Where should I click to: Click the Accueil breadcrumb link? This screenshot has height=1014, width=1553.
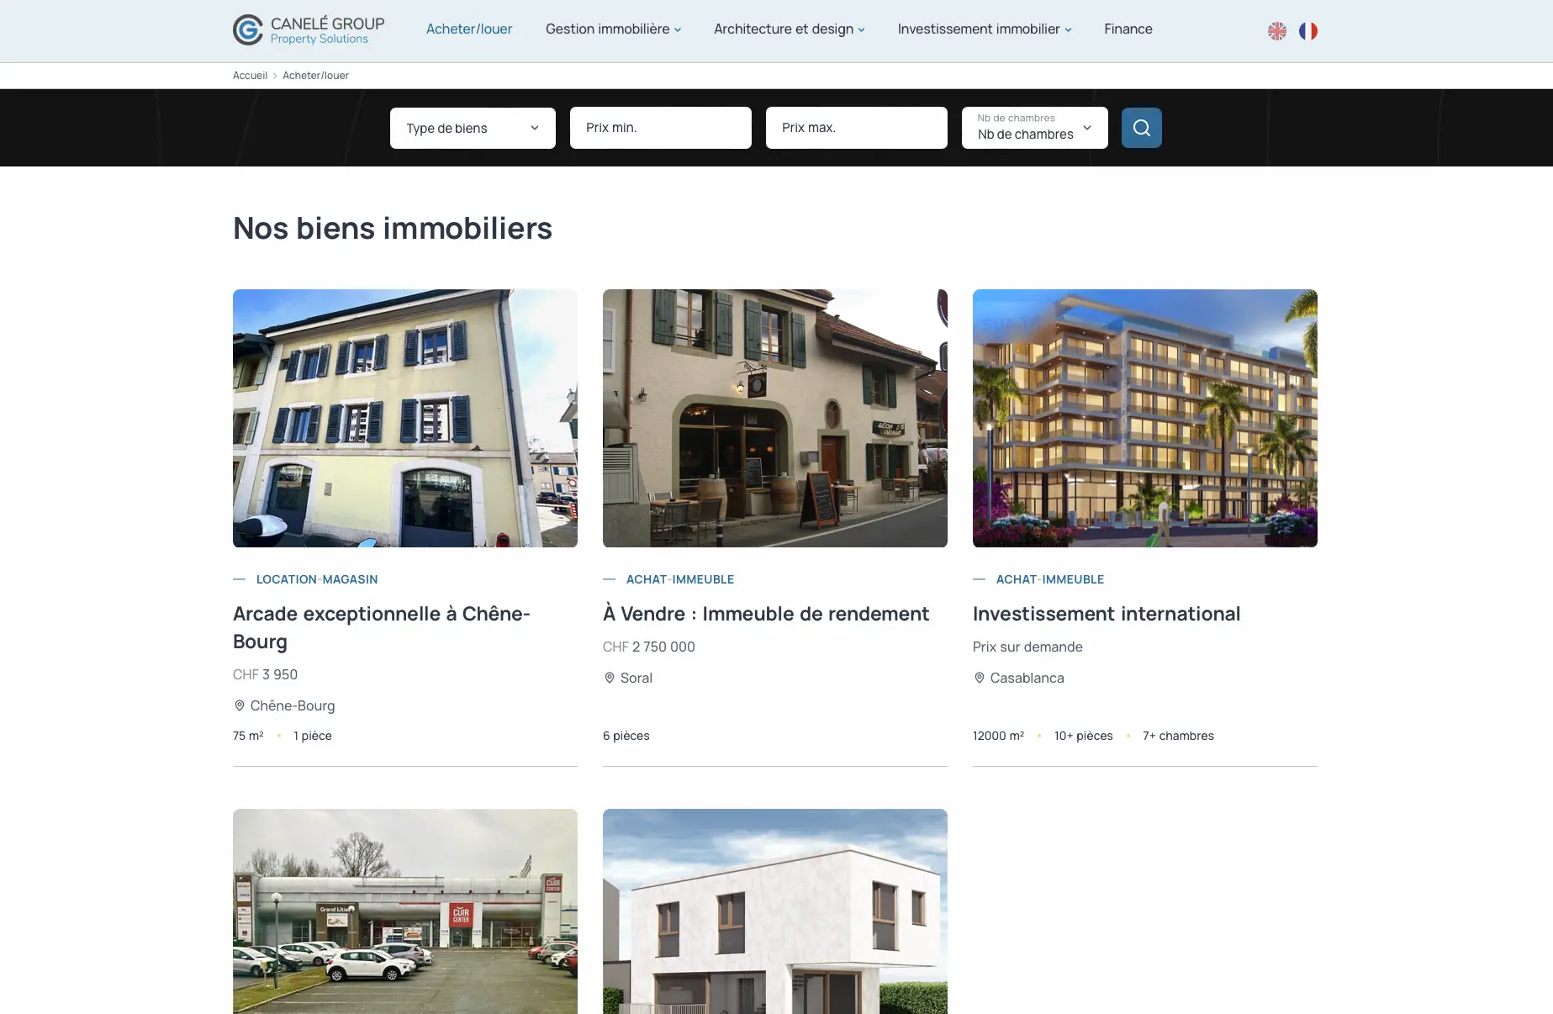click(x=250, y=76)
